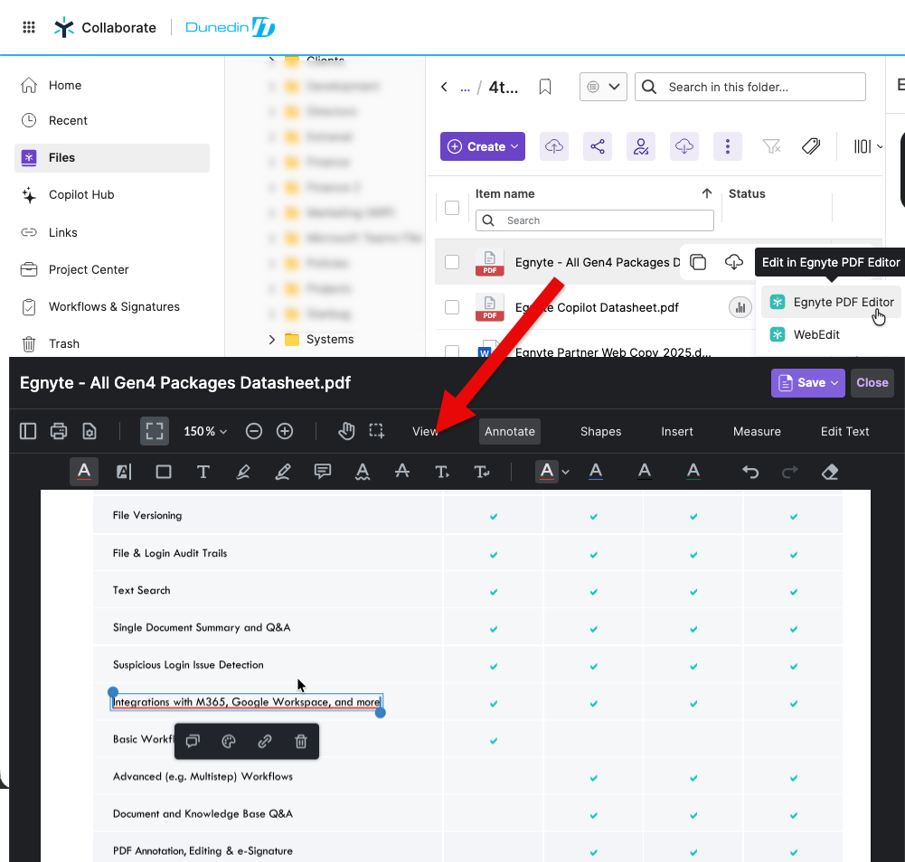Open the search scope dropdown
Screen dimensions: 905x862
coord(603,87)
